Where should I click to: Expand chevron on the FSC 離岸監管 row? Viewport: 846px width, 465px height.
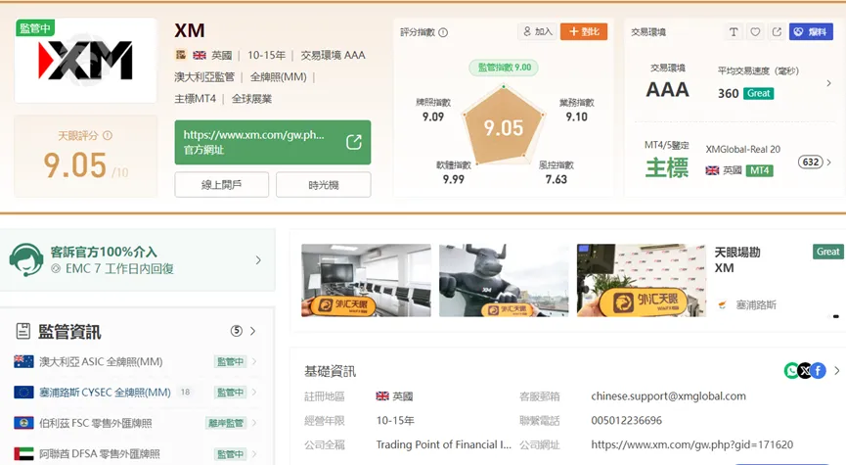click(x=254, y=423)
